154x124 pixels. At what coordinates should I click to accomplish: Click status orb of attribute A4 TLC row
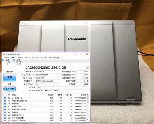click(x=5, y=118)
